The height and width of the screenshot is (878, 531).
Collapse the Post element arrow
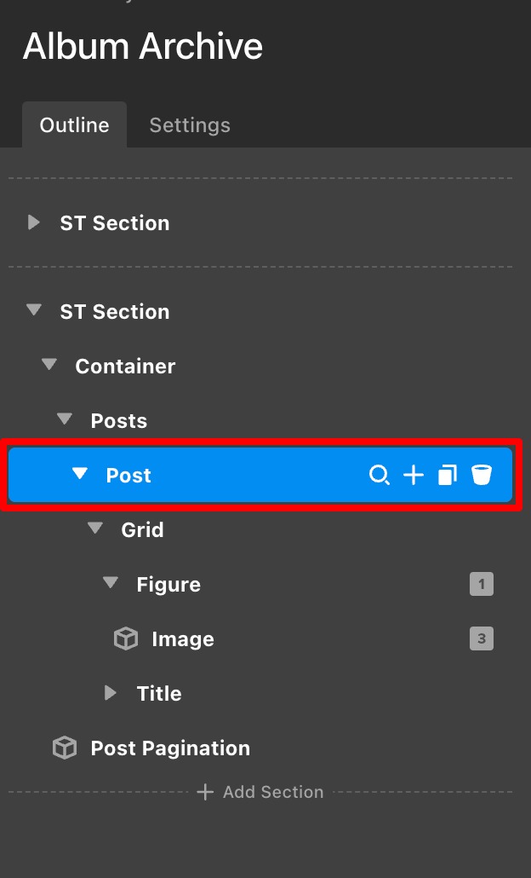pos(80,474)
